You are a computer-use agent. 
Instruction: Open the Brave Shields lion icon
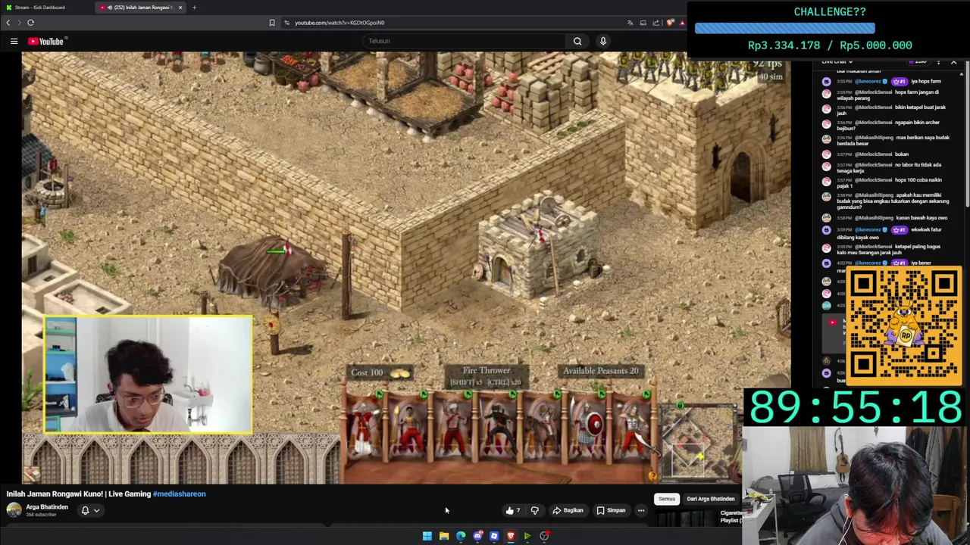pos(670,23)
